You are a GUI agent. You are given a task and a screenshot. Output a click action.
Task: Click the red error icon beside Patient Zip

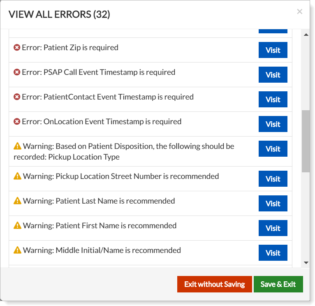coord(17,48)
